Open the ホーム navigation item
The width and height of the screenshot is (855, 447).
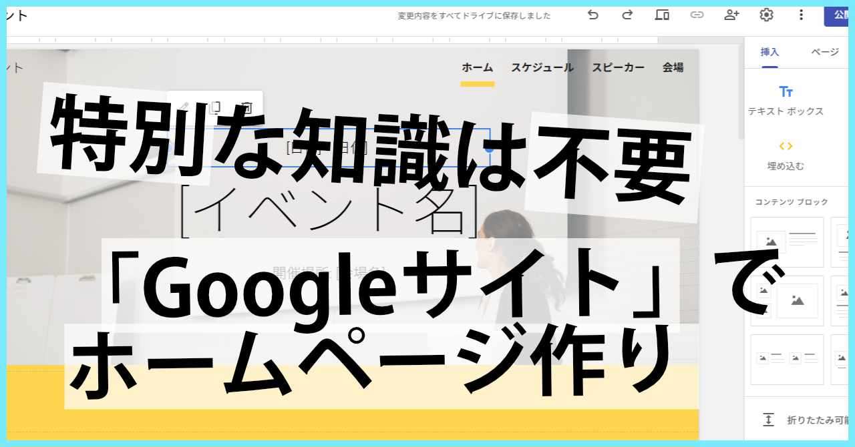(x=478, y=67)
